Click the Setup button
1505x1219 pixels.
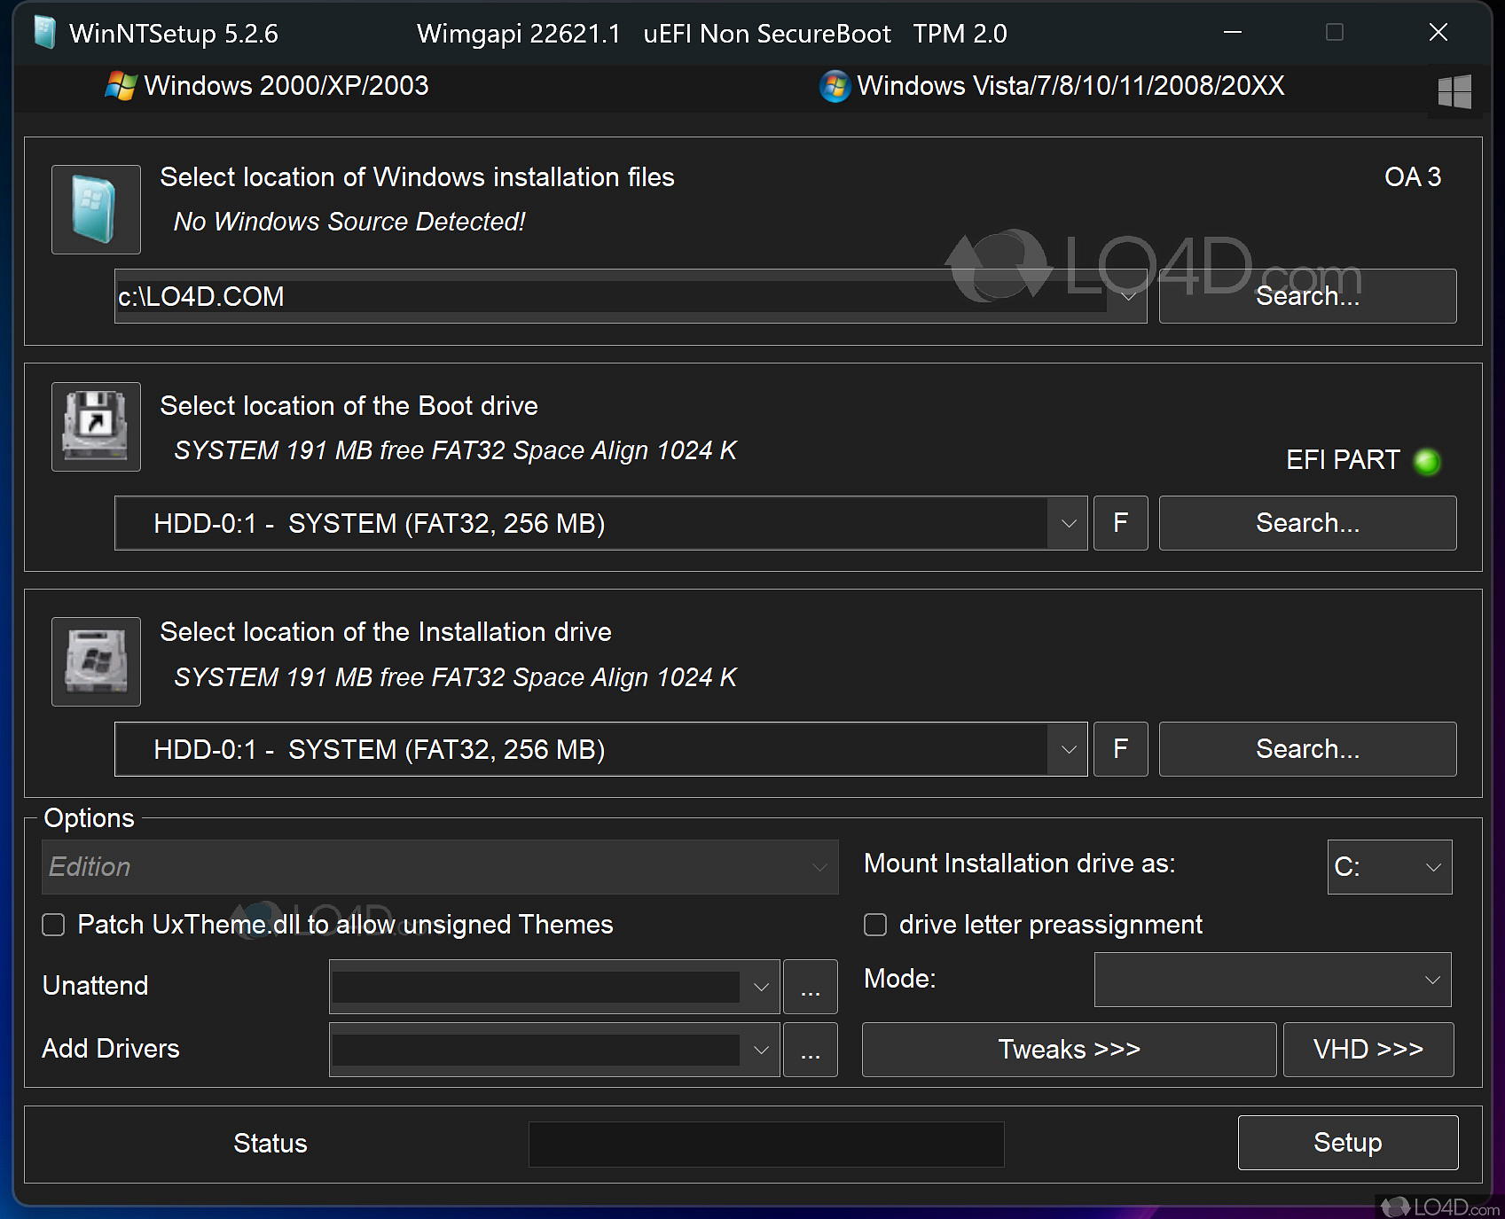coord(1348,1143)
